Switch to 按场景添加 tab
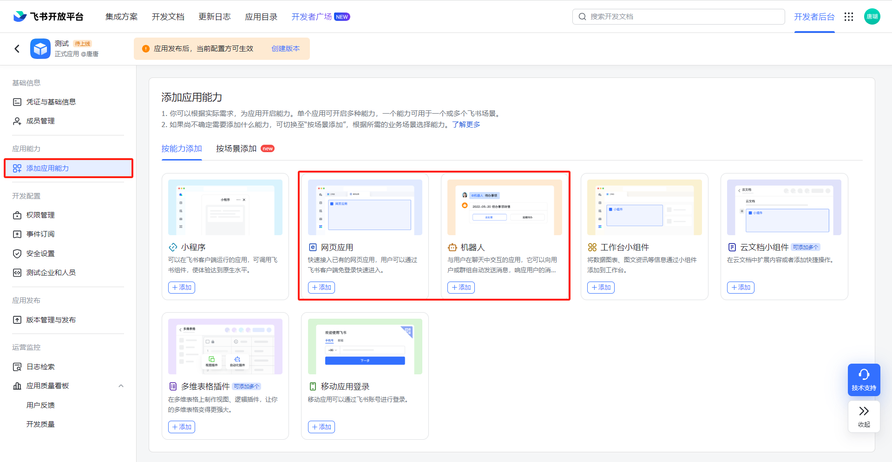The width and height of the screenshot is (892, 462). pyautogui.click(x=236, y=148)
